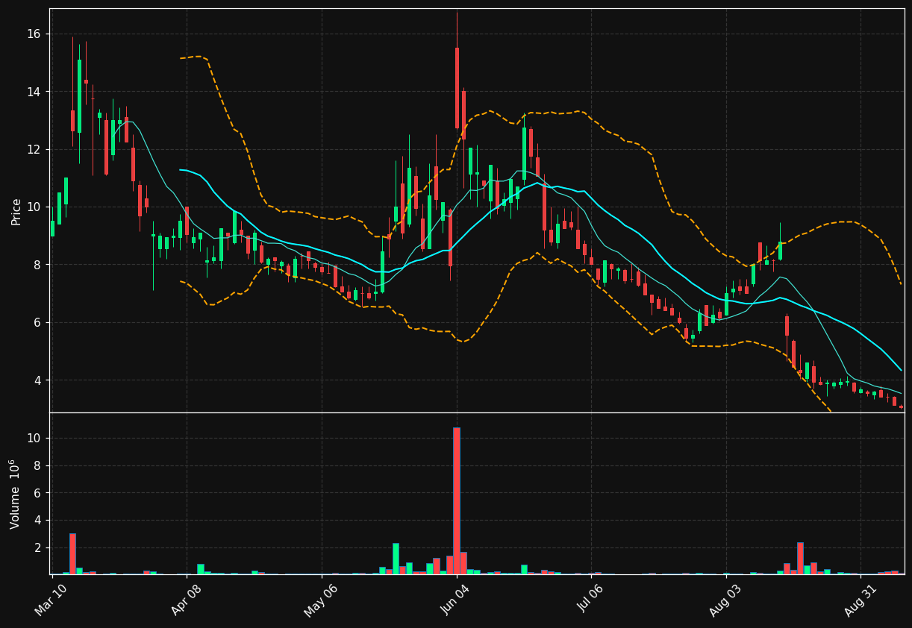Click the 6 tick on Volume axis
912x628 pixels.
pos(38,493)
